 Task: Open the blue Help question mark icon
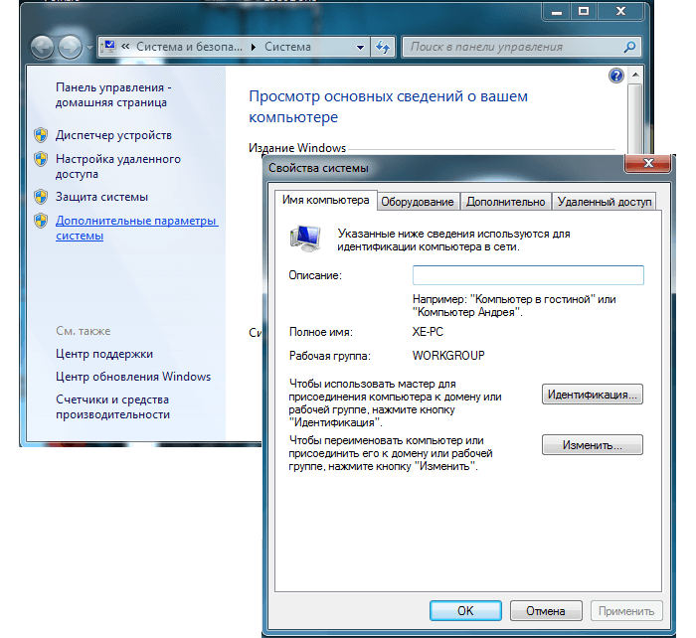click(x=616, y=76)
